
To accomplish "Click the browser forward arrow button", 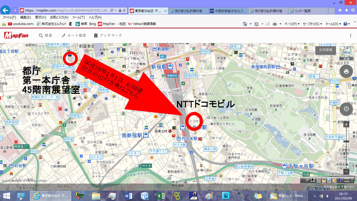I will [x=14, y=10].
